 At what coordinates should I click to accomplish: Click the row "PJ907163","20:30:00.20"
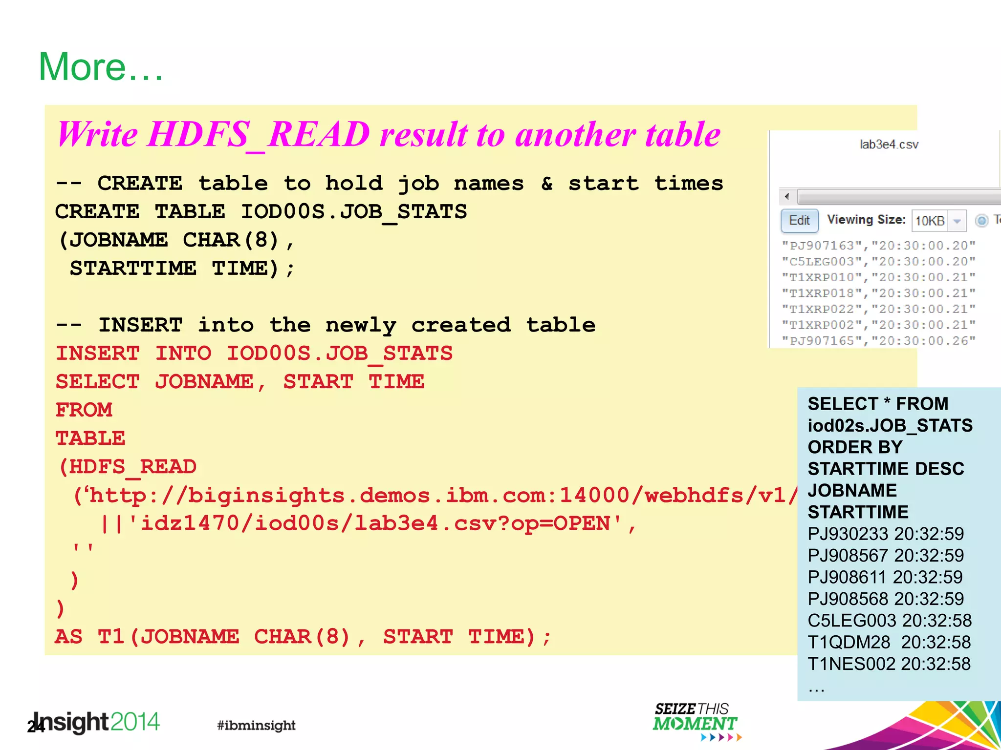click(878, 246)
